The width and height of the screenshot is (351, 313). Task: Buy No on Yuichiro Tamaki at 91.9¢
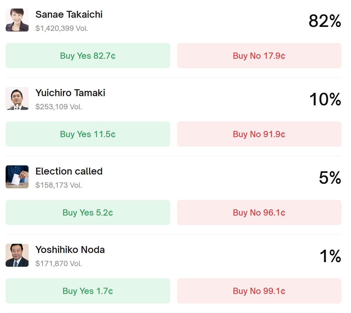coord(259,134)
